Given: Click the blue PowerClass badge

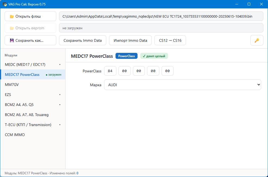Looking at the screenshot, I should click(x=126, y=56).
